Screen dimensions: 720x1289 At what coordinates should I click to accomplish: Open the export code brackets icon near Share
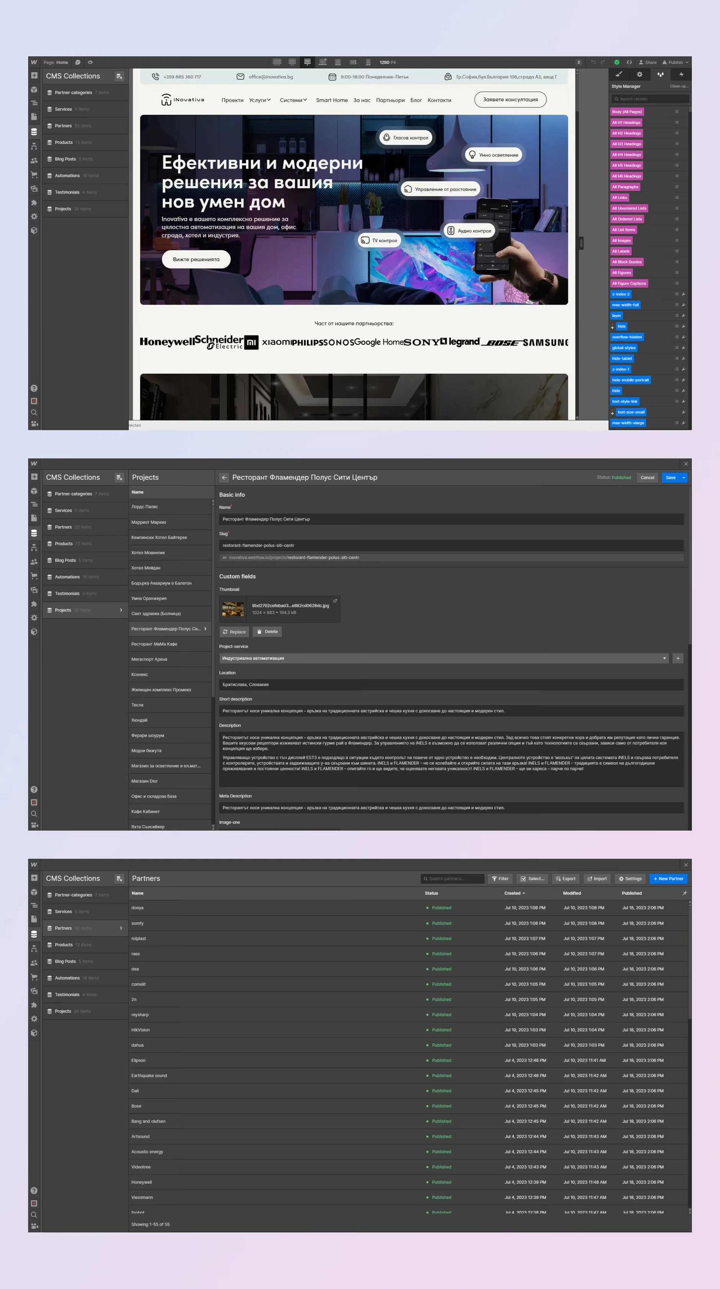(x=629, y=62)
